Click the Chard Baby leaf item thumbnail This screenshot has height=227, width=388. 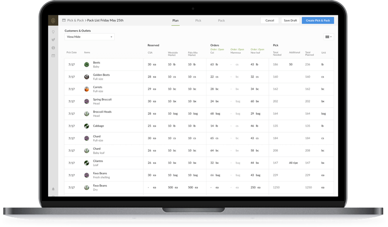click(87, 151)
